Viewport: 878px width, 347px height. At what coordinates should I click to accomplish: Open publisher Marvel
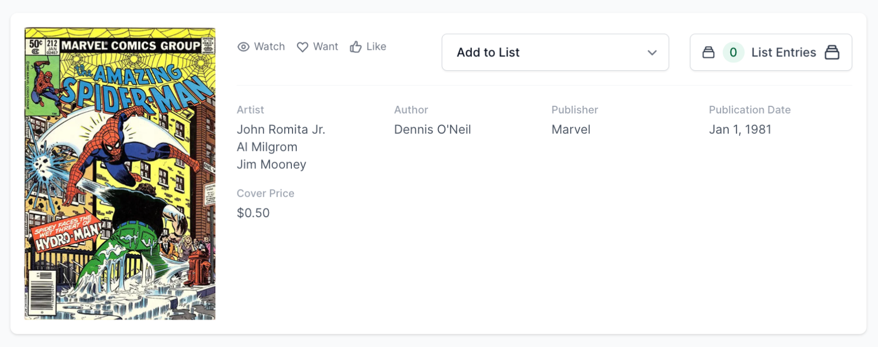point(571,129)
